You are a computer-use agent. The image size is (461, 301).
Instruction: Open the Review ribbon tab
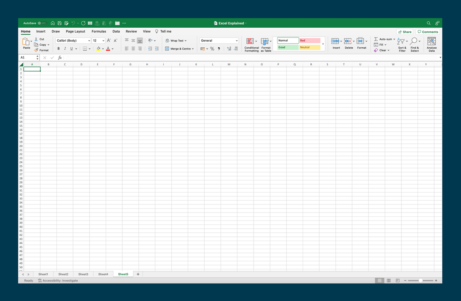pyautogui.click(x=131, y=32)
